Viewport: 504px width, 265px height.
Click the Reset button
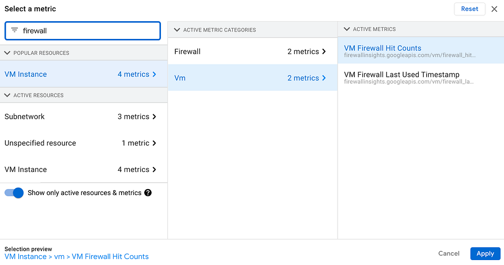click(470, 9)
